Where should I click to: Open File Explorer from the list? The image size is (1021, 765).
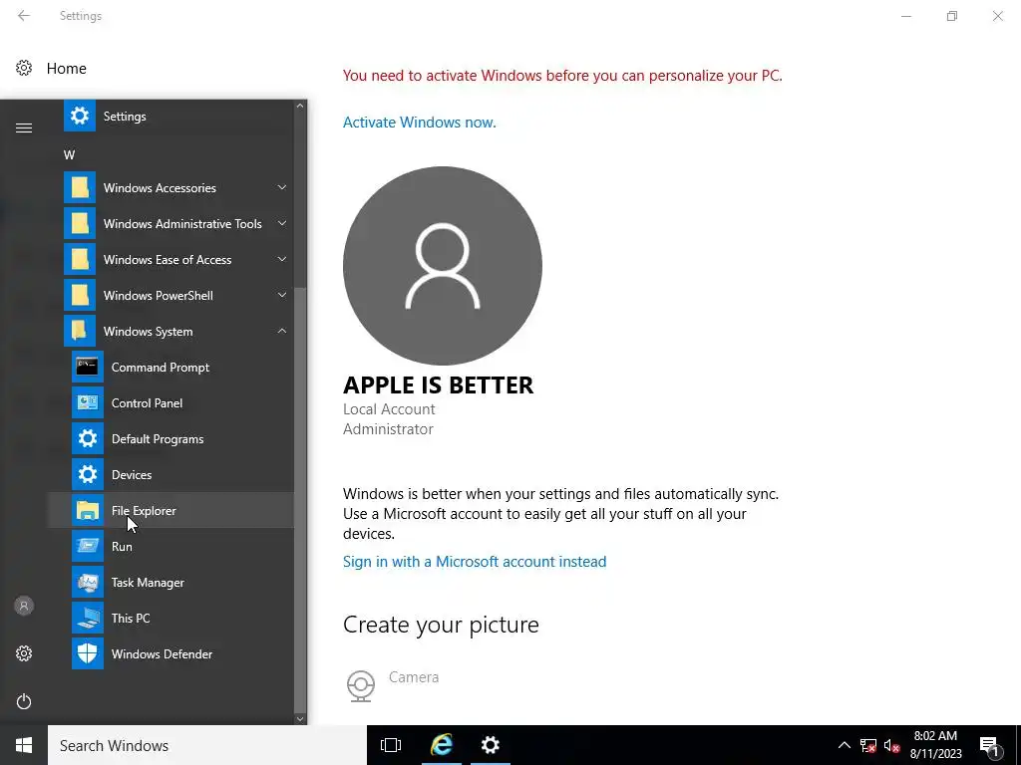coord(170,511)
